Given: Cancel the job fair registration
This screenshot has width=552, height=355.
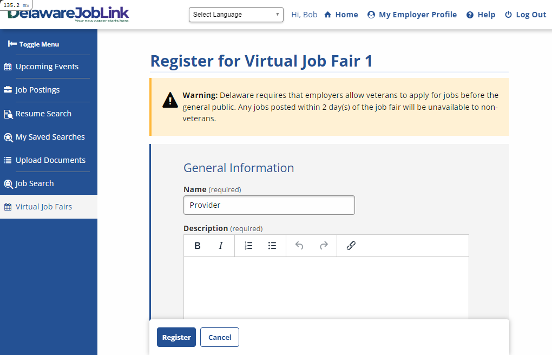Looking at the screenshot, I should coord(220,337).
